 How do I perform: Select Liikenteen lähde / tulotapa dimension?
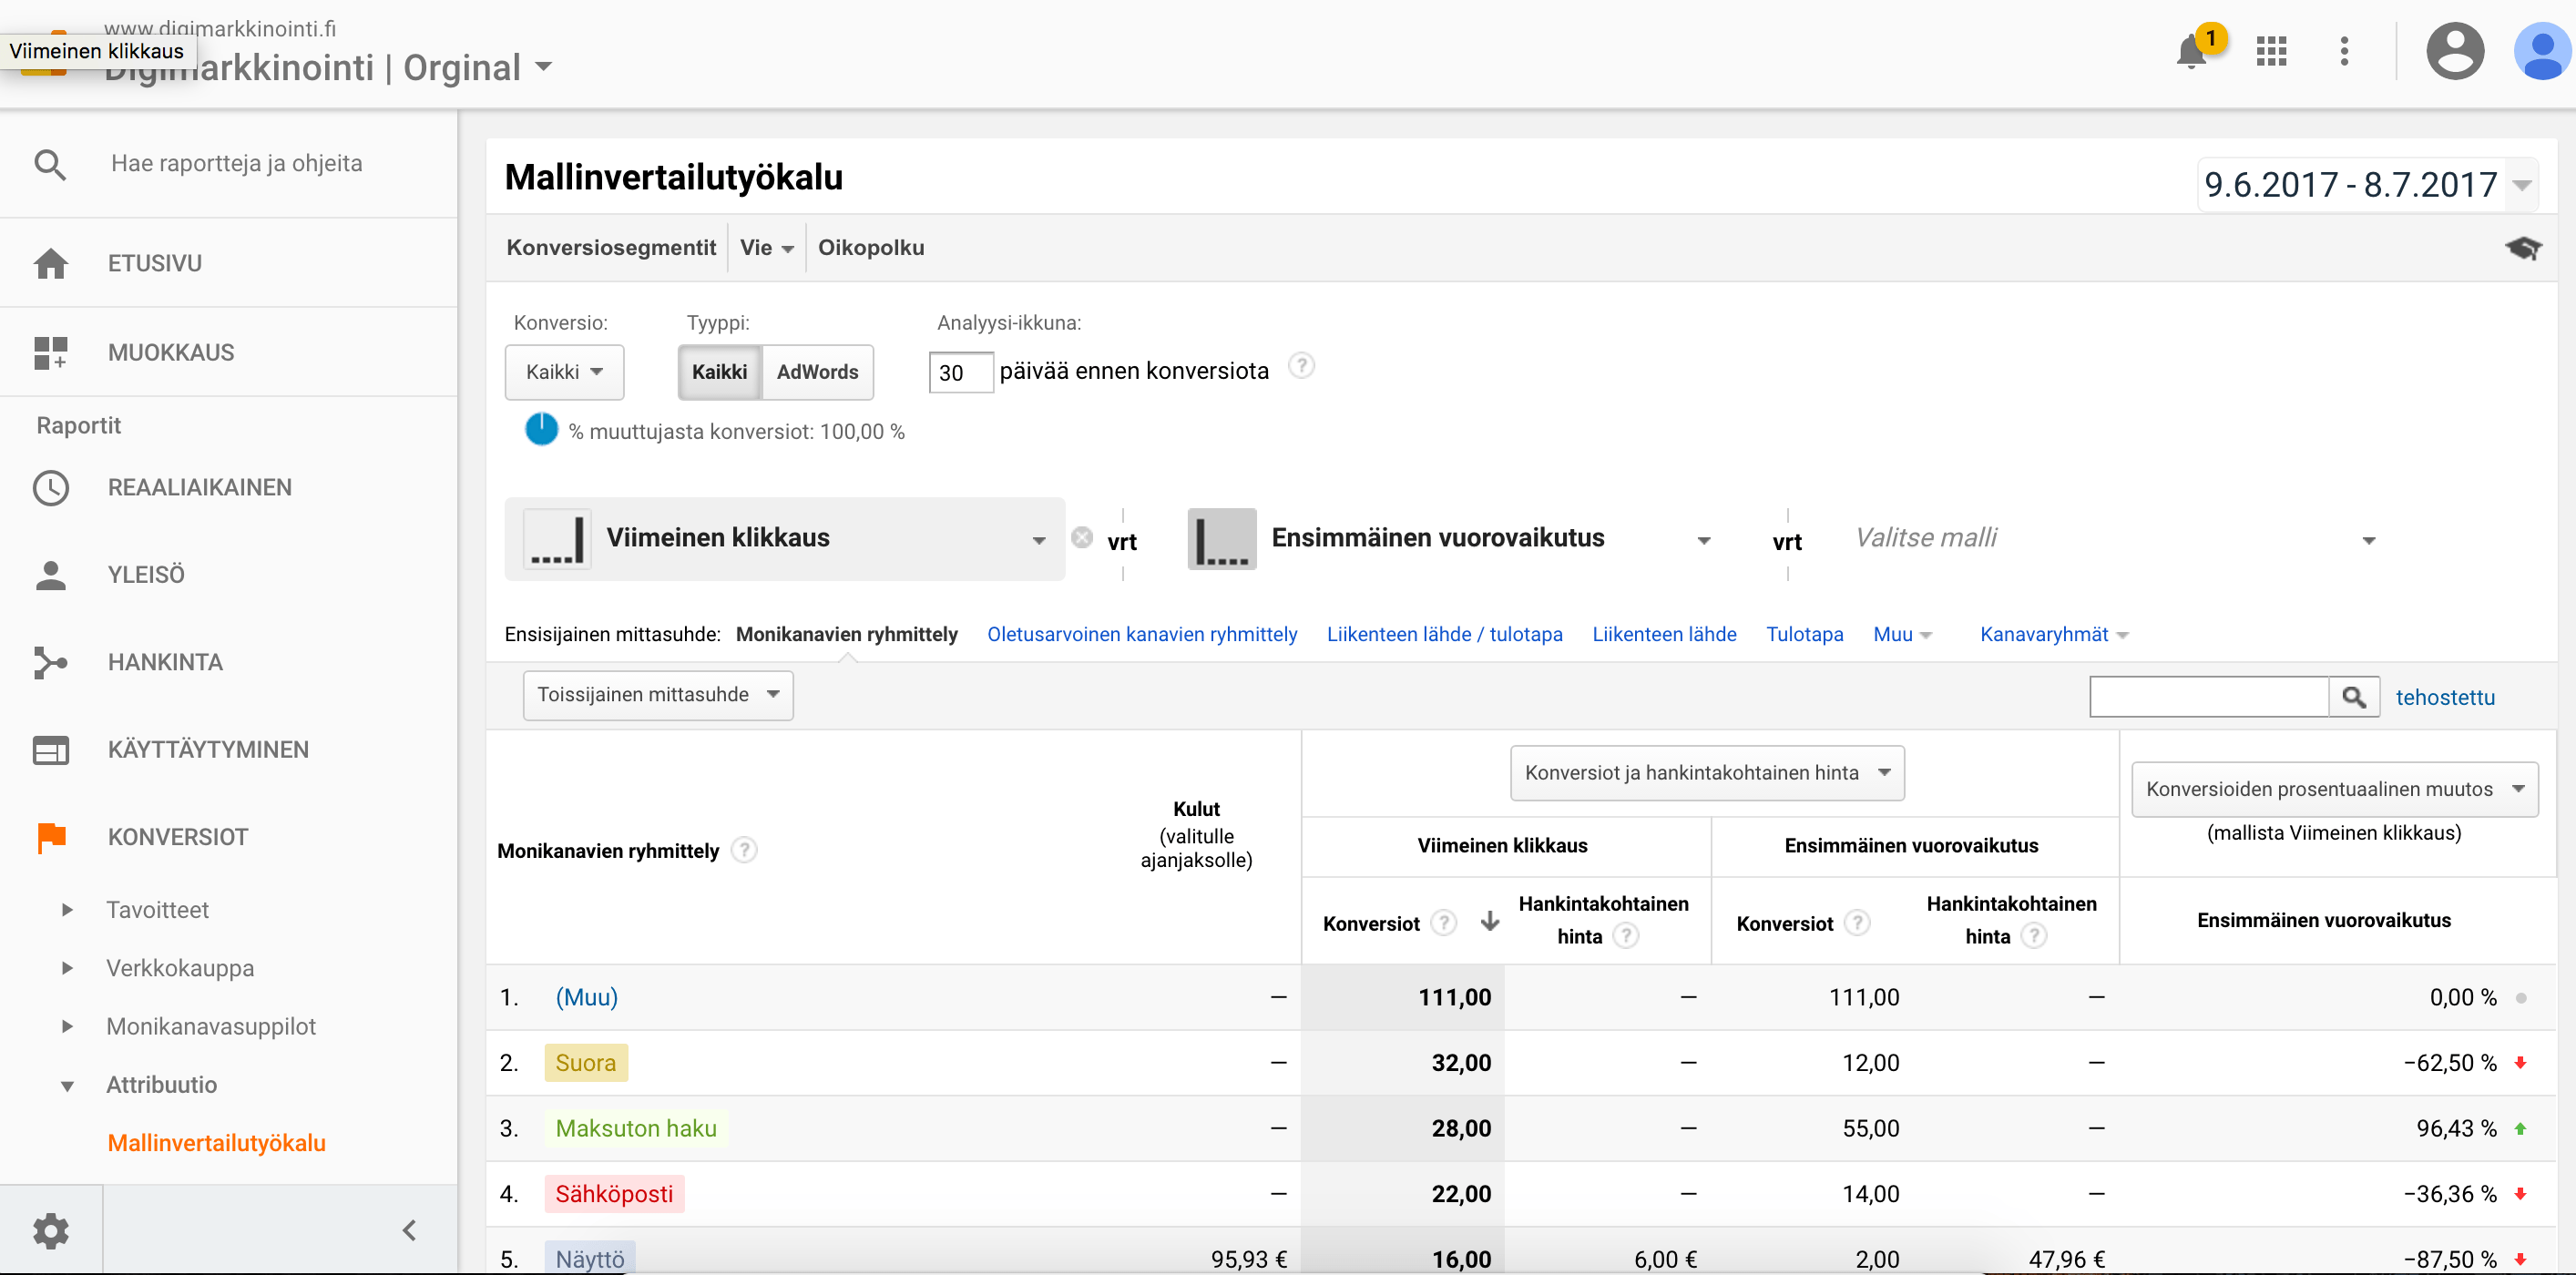(x=1444, y=635)
